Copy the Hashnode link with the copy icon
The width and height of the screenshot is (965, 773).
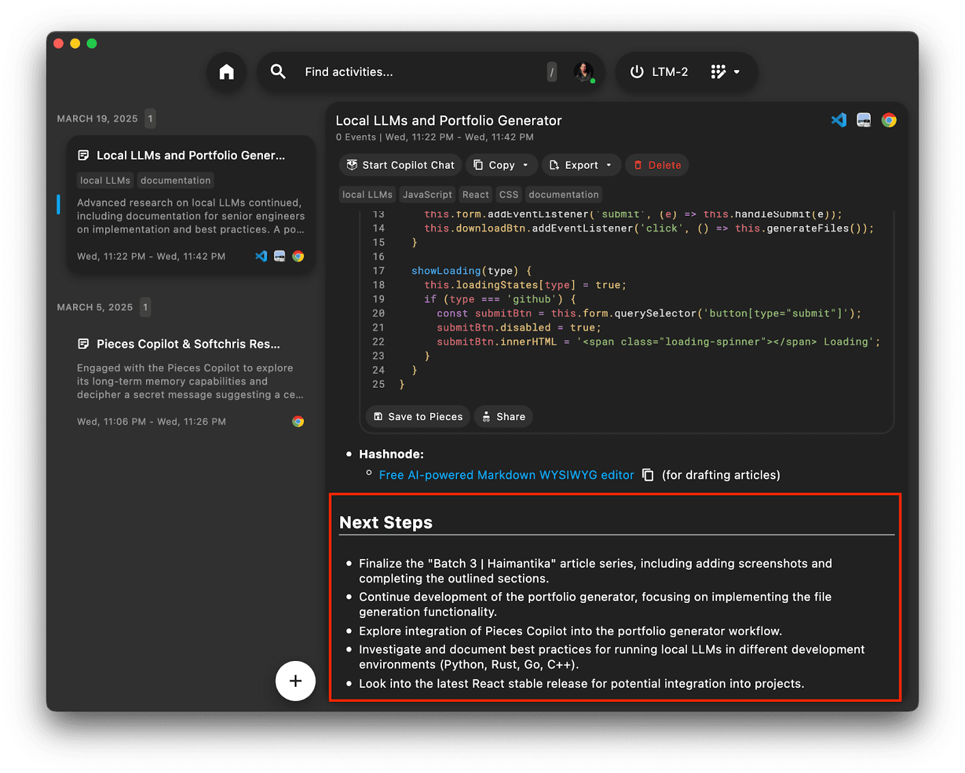tap(648, 475)
